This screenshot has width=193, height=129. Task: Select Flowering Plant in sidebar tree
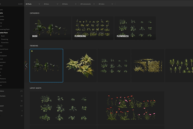tap(5, 29)
